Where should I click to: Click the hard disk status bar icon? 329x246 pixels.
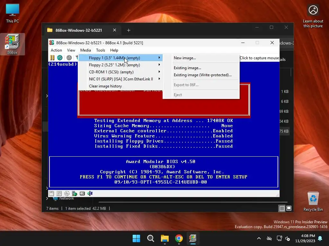82,193
